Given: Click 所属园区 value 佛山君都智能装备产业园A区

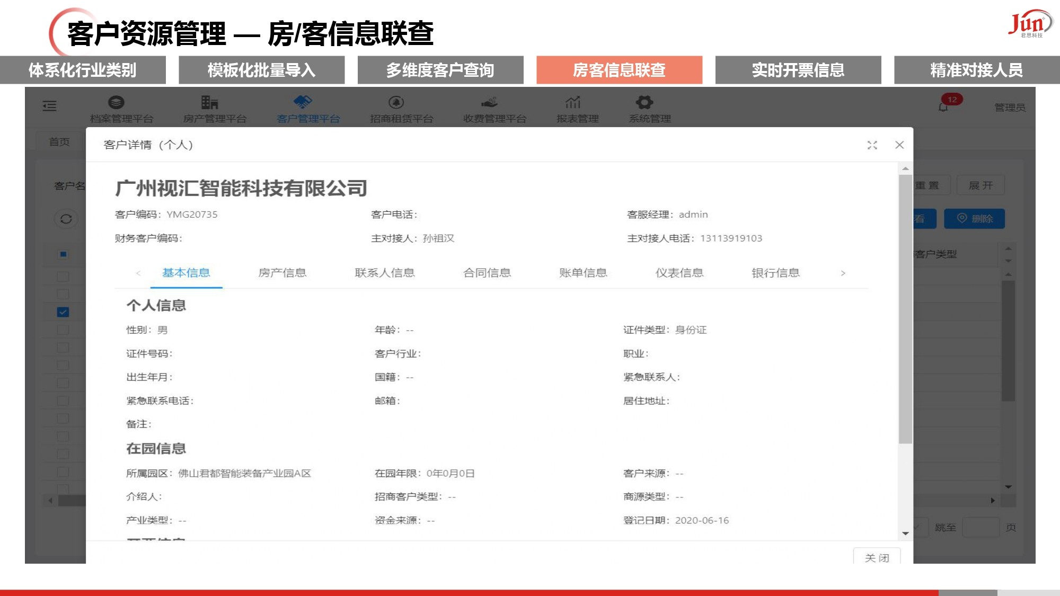Looking at the screenshot, I should tap(244, 474).
